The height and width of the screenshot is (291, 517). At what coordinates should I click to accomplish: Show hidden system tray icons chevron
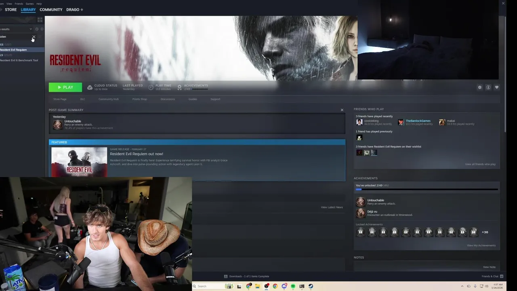462,286
